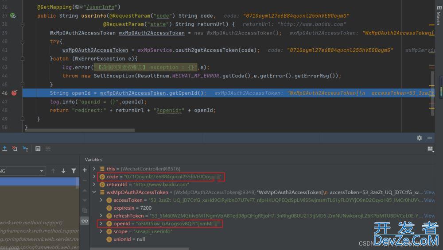Screen dimensions: 443x250
Task: Select the Variables panel tab
Action: coord(93,160)
